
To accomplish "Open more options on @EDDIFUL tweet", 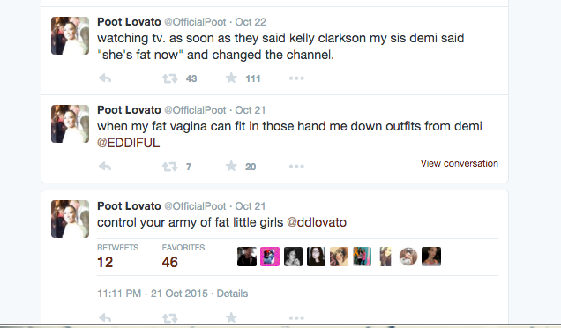I will (296, 167).
